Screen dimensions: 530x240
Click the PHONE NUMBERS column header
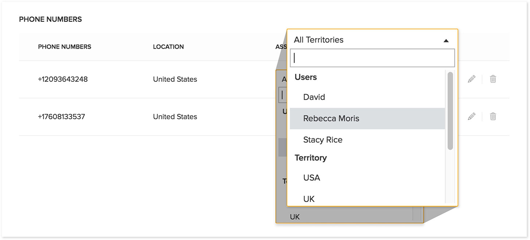[65, 47]
